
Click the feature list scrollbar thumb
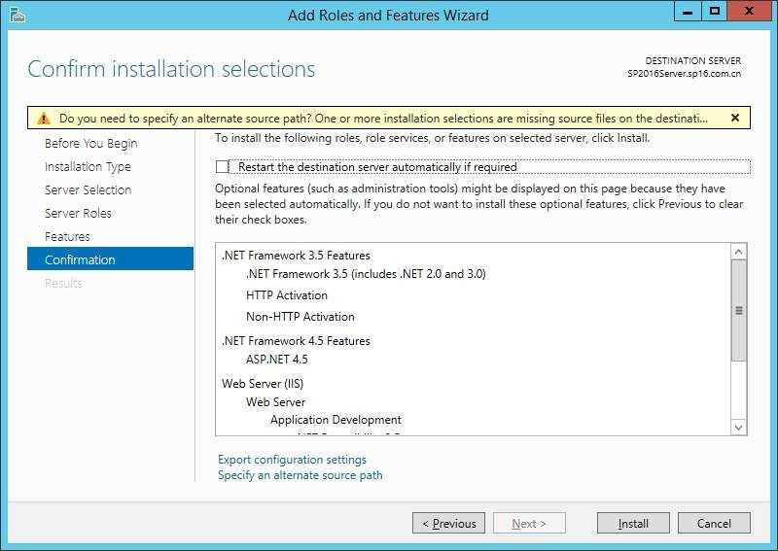tap(738, 310)
